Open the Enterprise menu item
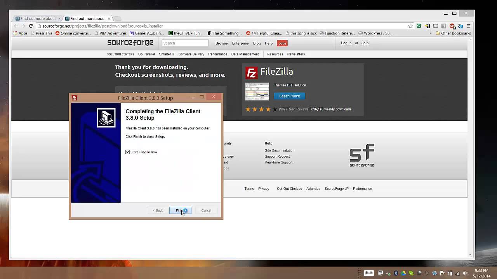Viewport: 497px width, 279px height. pos(240,43)
